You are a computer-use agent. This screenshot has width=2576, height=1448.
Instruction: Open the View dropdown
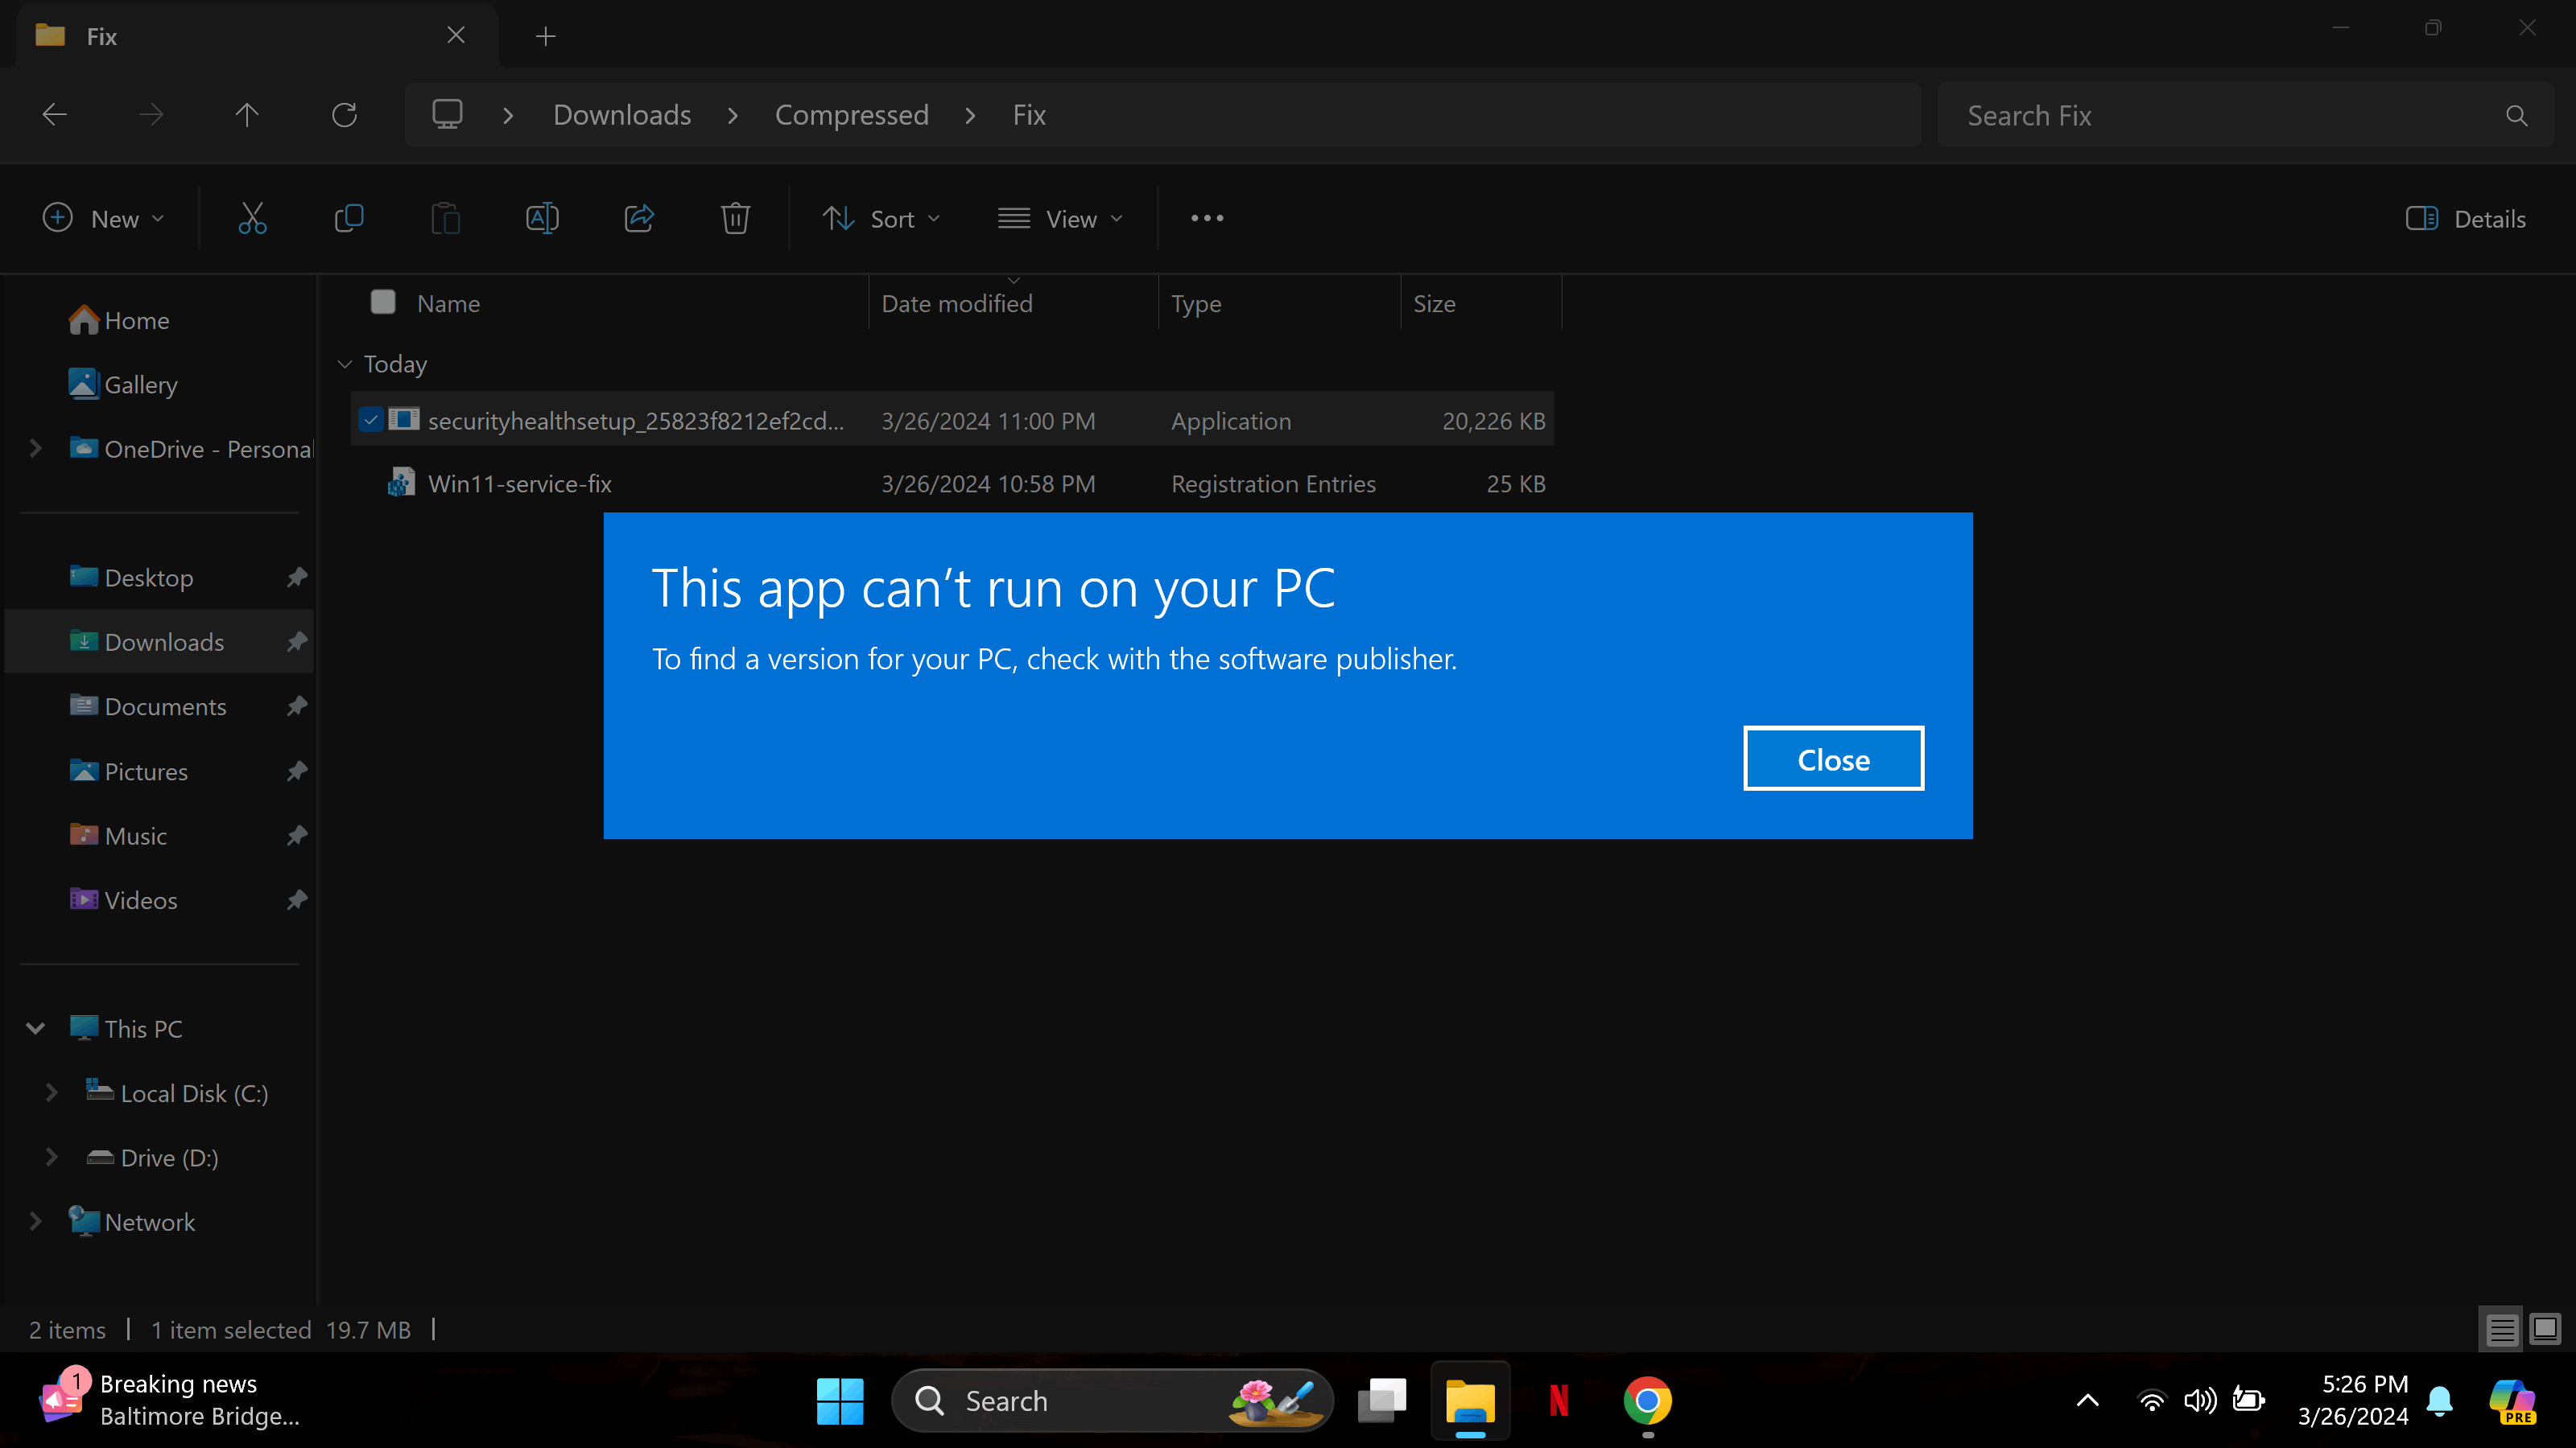click(1060, 218)
